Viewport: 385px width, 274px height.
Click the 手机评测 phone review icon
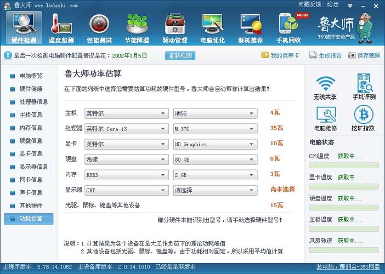tap(364, 87)
